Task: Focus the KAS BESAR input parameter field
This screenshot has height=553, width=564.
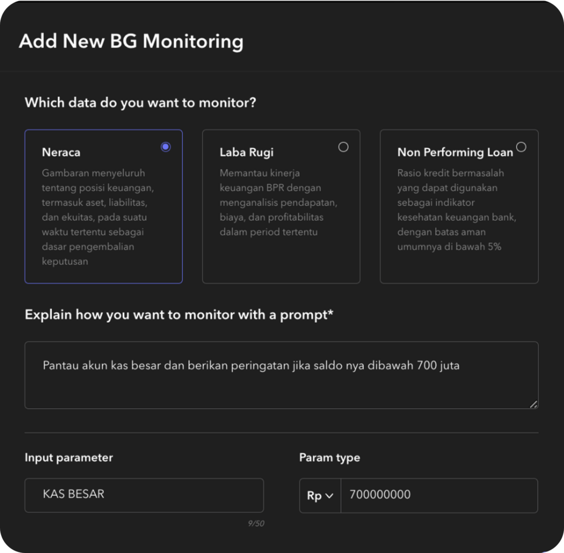Action: click(x=144, y=495)
